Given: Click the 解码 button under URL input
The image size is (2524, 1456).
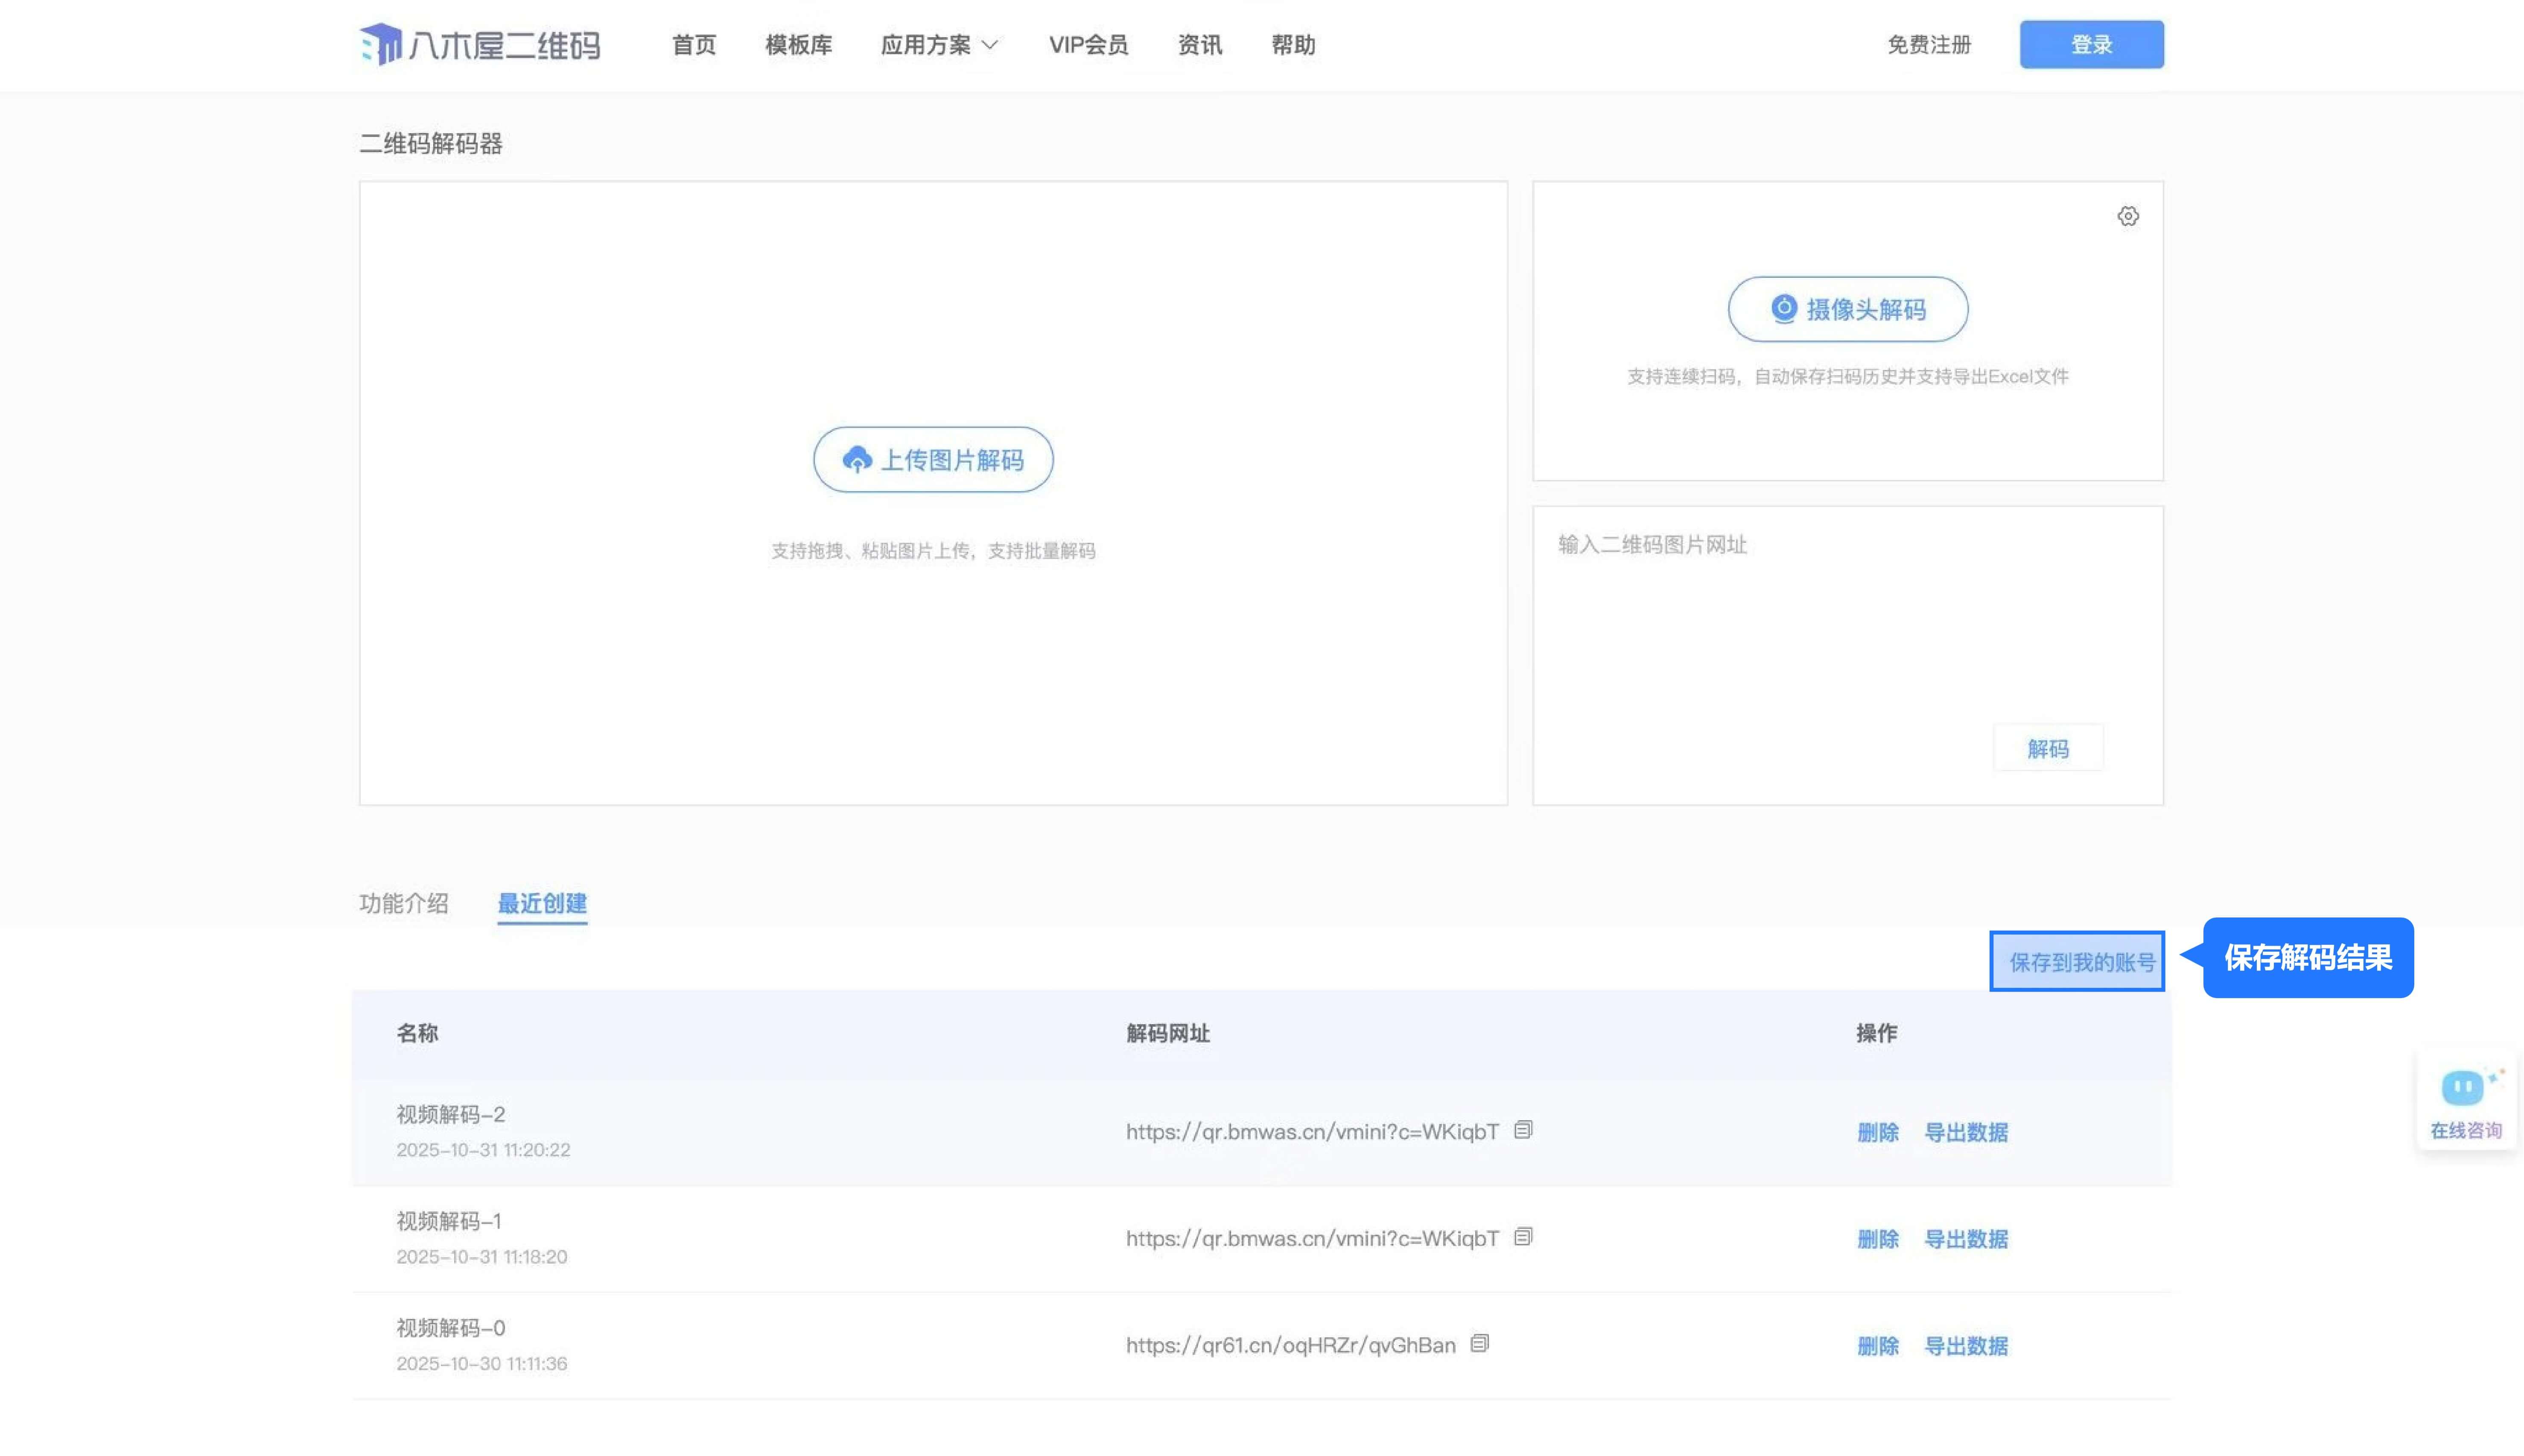Looking at the screenshot, I should click(x=2047, y=749).
